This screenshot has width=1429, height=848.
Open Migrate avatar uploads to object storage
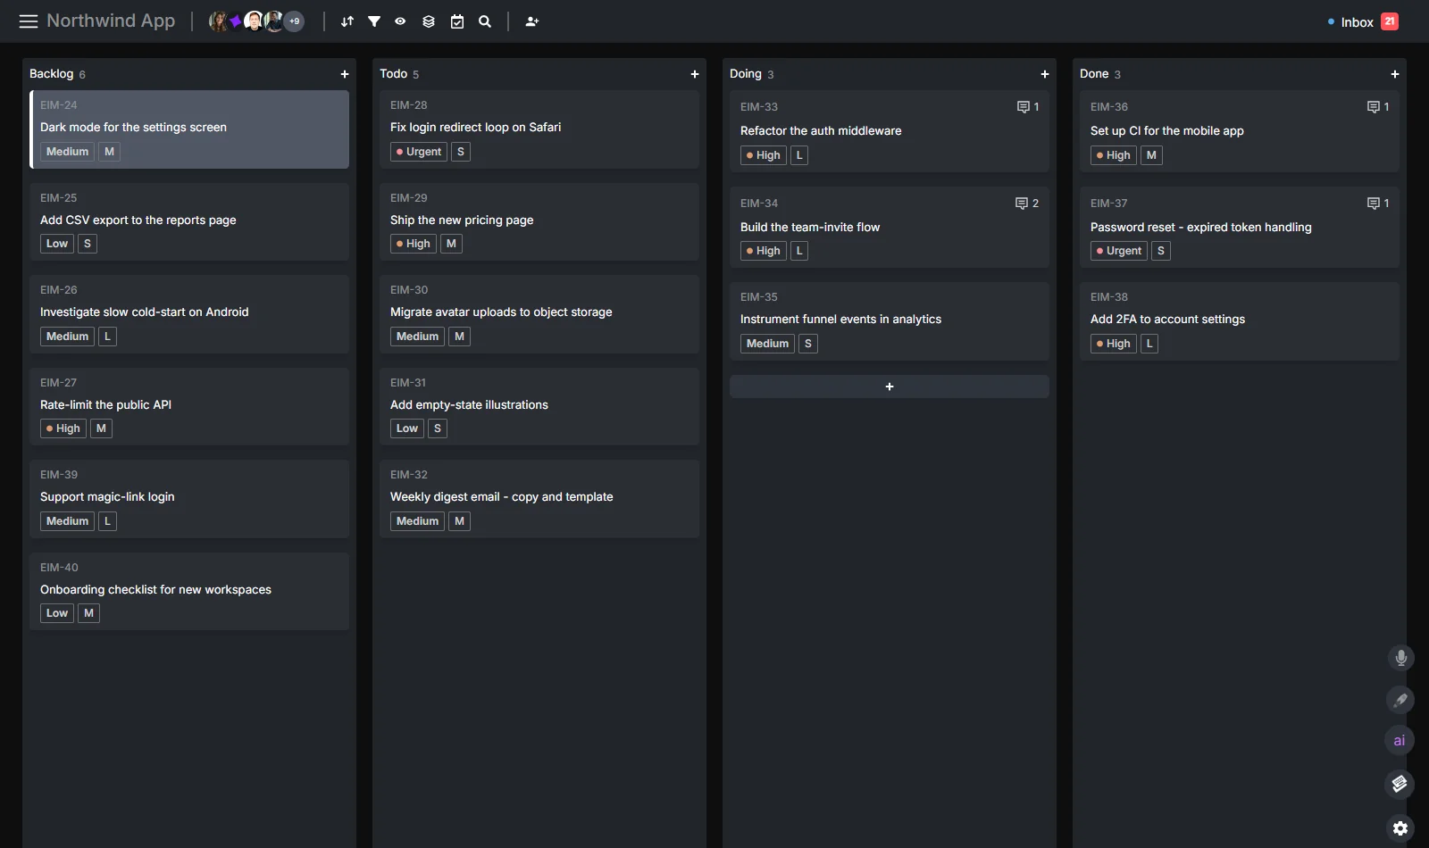[x=539, y=314]
